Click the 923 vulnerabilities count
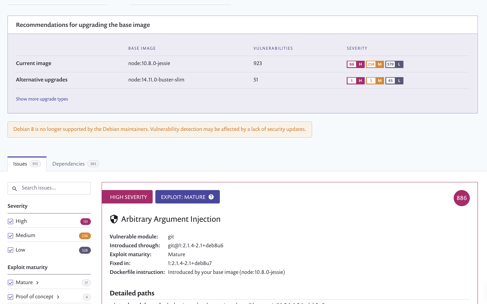The height and width of the screenshot is (304, 487). 257,63
